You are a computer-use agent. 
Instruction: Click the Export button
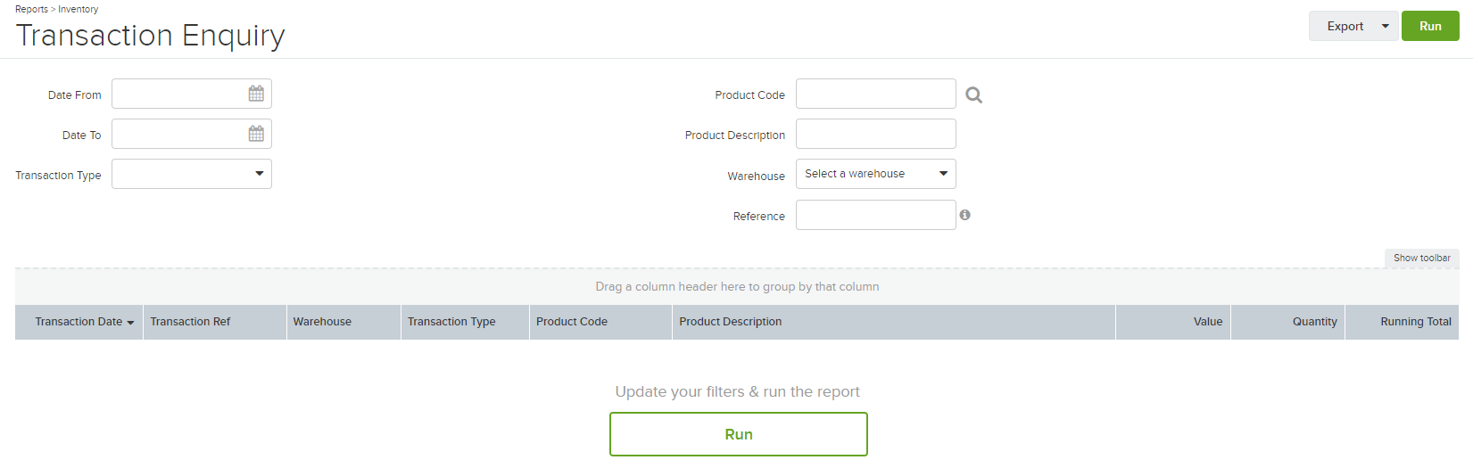coord(1345,26)
